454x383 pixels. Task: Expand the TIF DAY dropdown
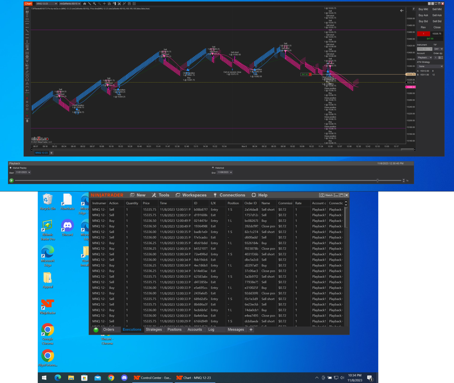pyautogui.click(x=438, y=49)
